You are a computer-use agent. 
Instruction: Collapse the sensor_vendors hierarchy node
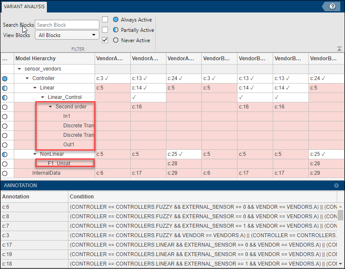(19, 68)
